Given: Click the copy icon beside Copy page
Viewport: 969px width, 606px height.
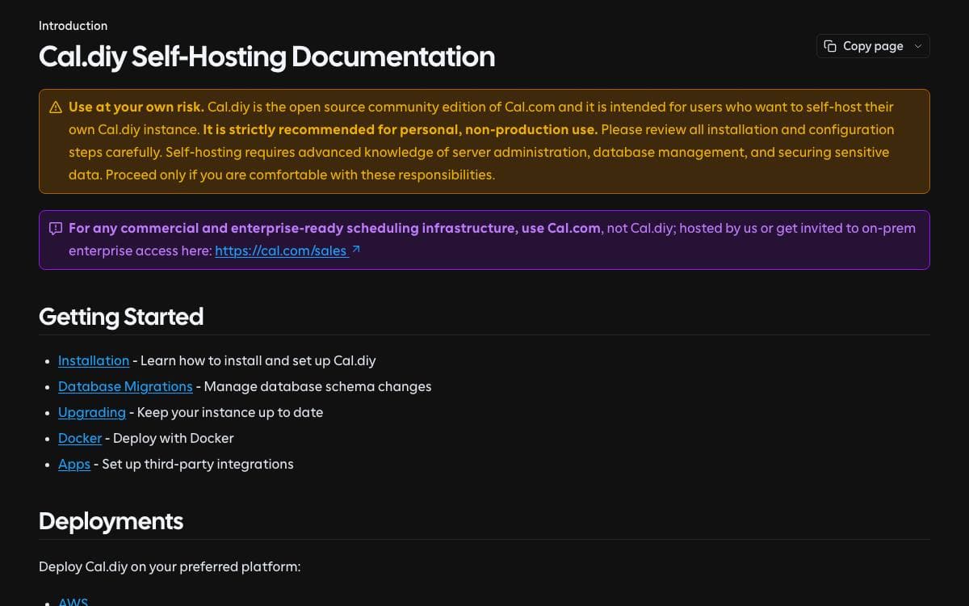Looking at the screenshot, I should click(x=830, y=46).
